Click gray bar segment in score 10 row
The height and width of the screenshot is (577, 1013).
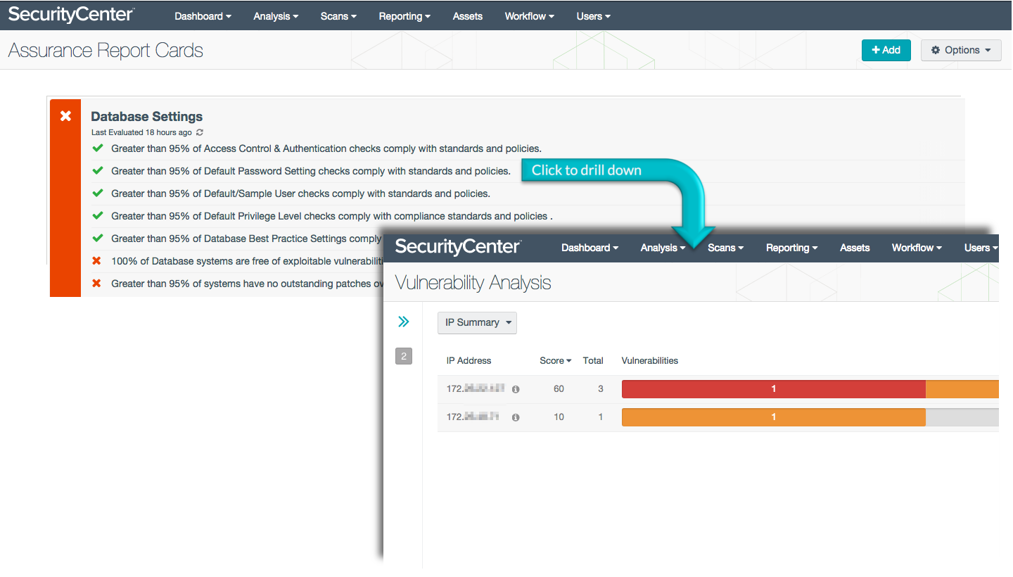pos(962,417)
